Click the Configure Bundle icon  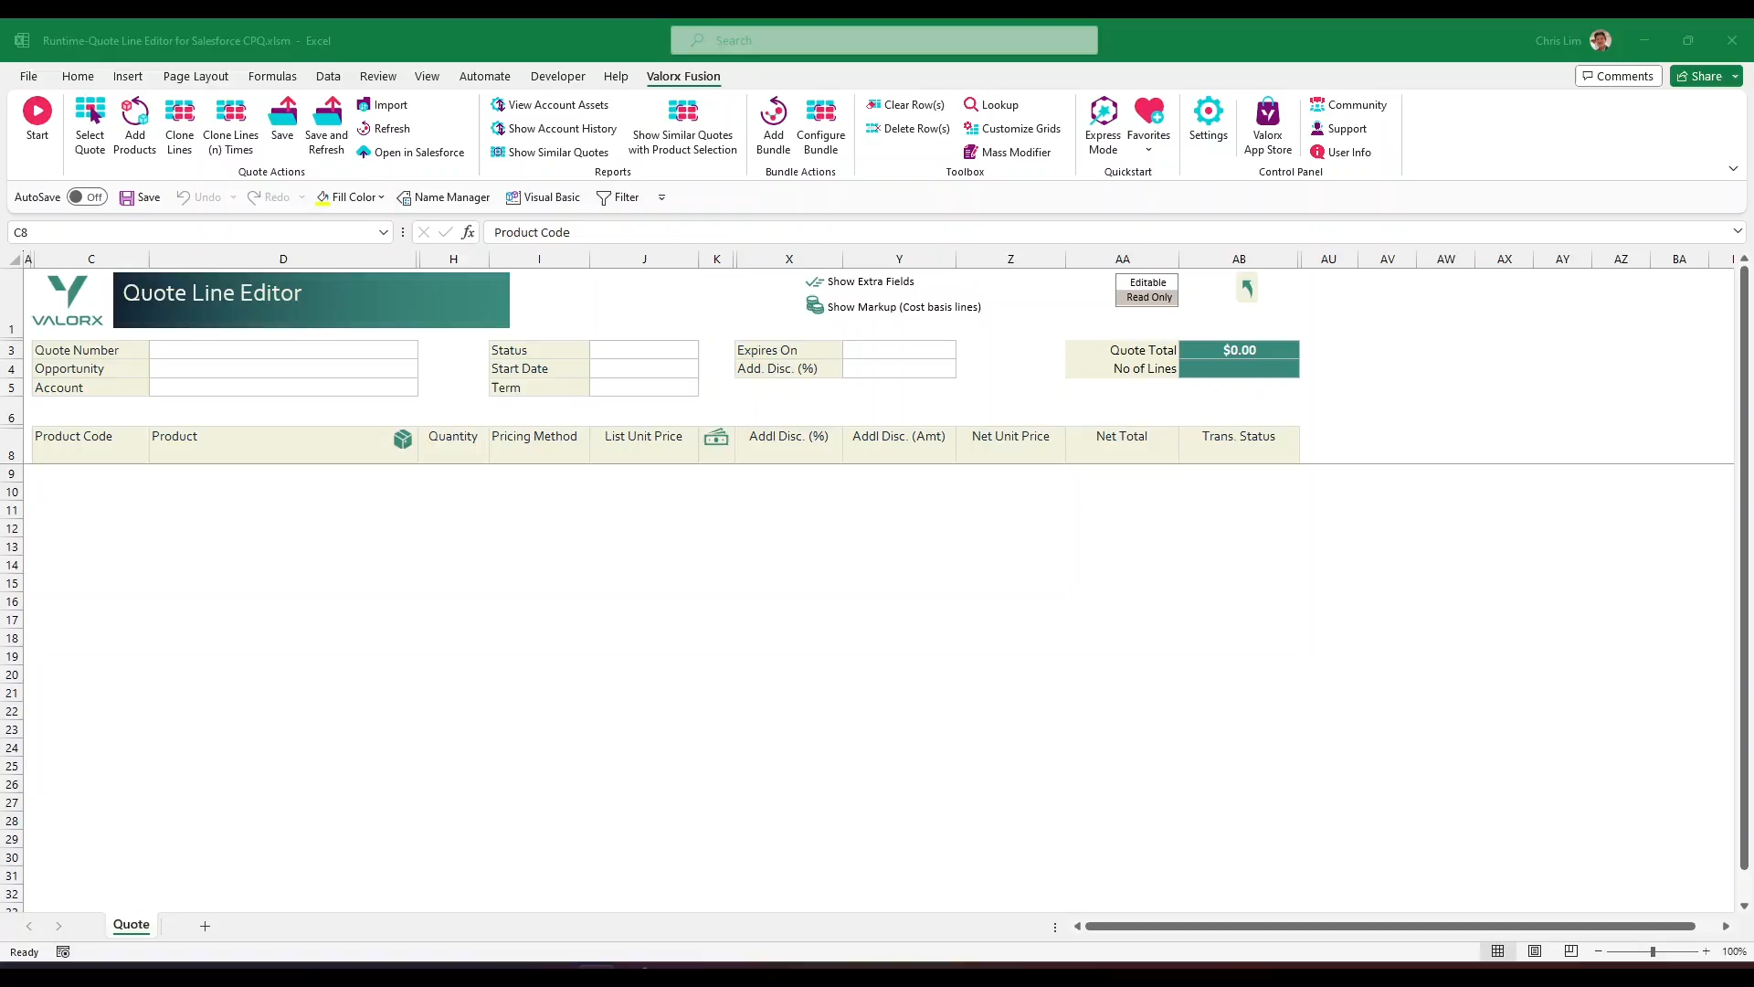820,111
